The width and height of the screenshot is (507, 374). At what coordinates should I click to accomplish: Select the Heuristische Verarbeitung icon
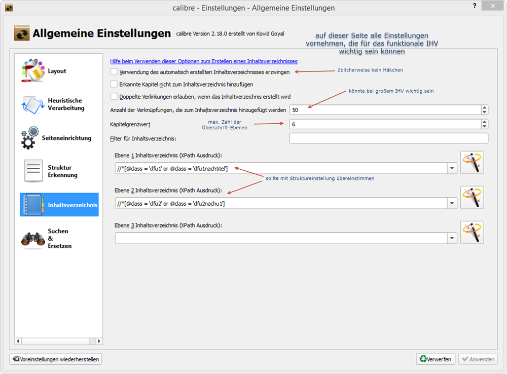[33, 104]
